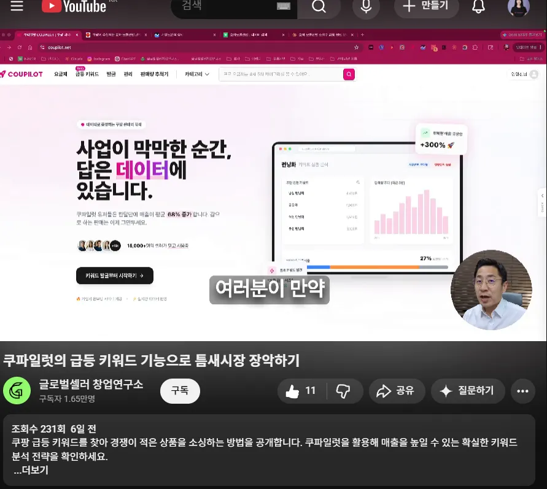Screen dimensions: 547x489
Task: Bookmark the page with the star icon
Action: coord(356,47)
